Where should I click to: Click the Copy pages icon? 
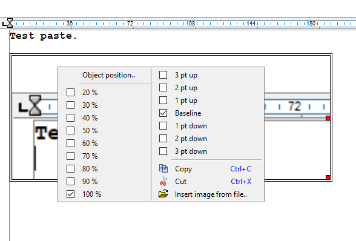click(163, 168)
